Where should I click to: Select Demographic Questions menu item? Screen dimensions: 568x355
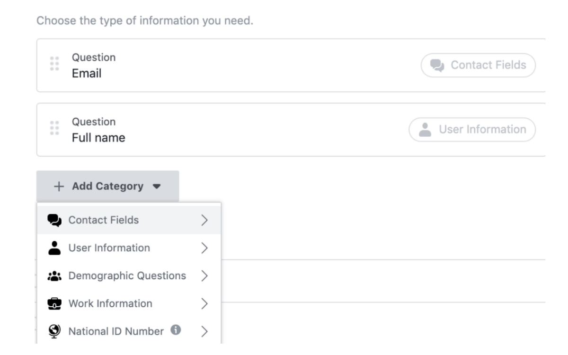tap(128, 275)
